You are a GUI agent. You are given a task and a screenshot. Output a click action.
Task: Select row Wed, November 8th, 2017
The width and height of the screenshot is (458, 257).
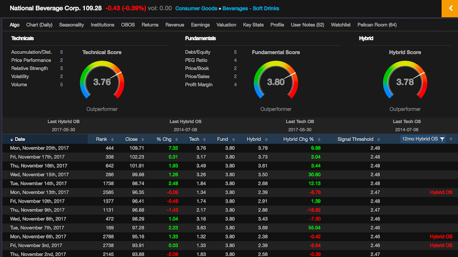pyautogui.click(x=230, y=219)
